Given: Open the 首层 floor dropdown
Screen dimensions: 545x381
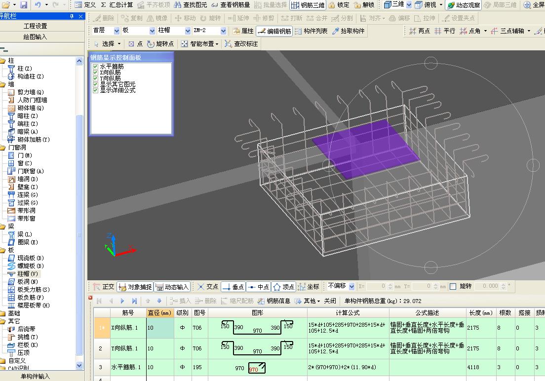Looking at the screenshot, I should click(117, 31).
